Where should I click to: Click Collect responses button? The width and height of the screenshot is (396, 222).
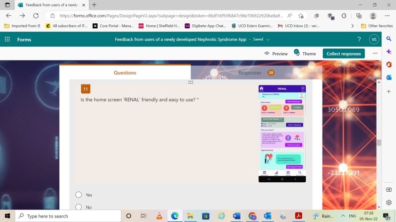click(x=344, y=54)
